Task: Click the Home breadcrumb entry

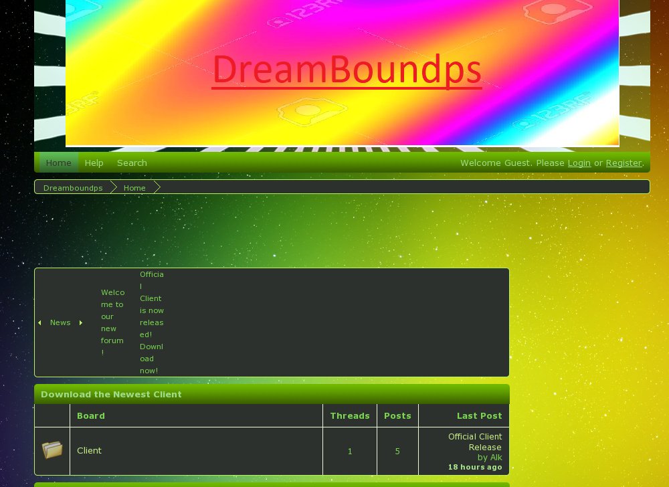Action: click(x=134, y=188)
